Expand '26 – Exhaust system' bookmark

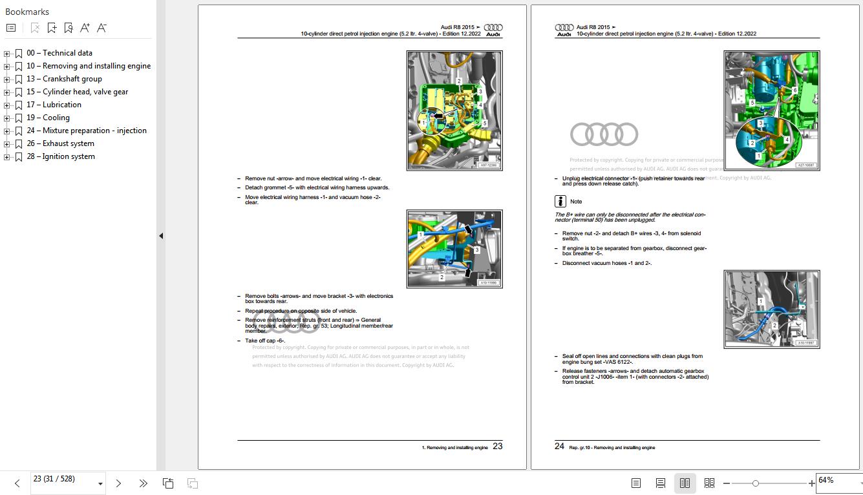(7, 144)
